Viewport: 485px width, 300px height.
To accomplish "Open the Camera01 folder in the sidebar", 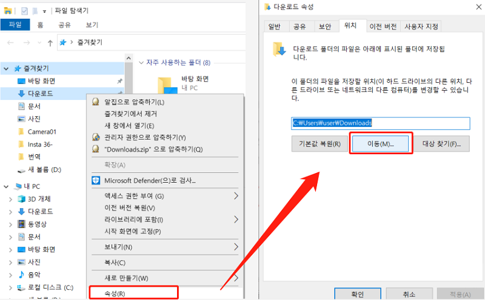I will click(42, 132).
